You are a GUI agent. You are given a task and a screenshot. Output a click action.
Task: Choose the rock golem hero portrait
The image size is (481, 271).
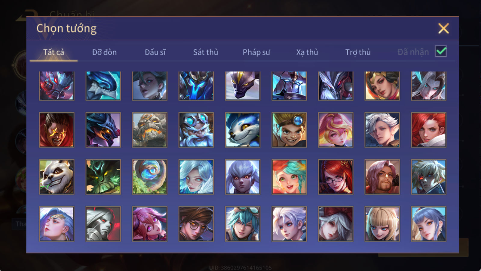pyautogui.click(x=150, y=130)
